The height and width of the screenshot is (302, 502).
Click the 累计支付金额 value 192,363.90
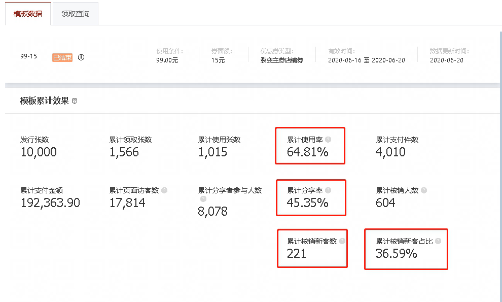(50, 203)
